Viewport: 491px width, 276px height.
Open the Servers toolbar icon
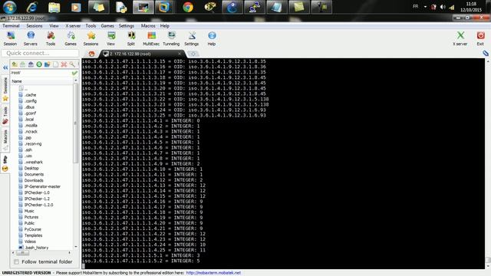[31, 38]
